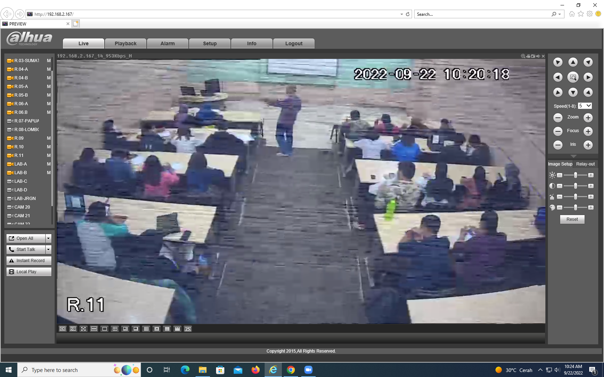604x377 pixels.
Task: Toggle the audio speaker icon above video
Action: pyautogui.click(x=538, y=56)
